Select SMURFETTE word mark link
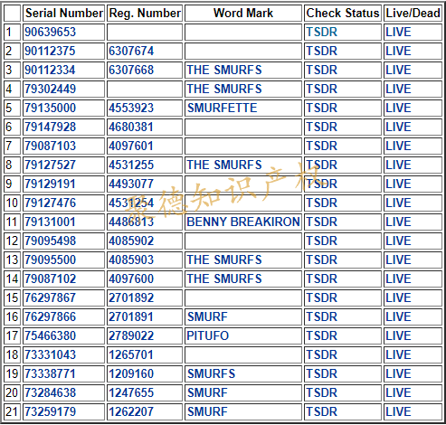 223,108
